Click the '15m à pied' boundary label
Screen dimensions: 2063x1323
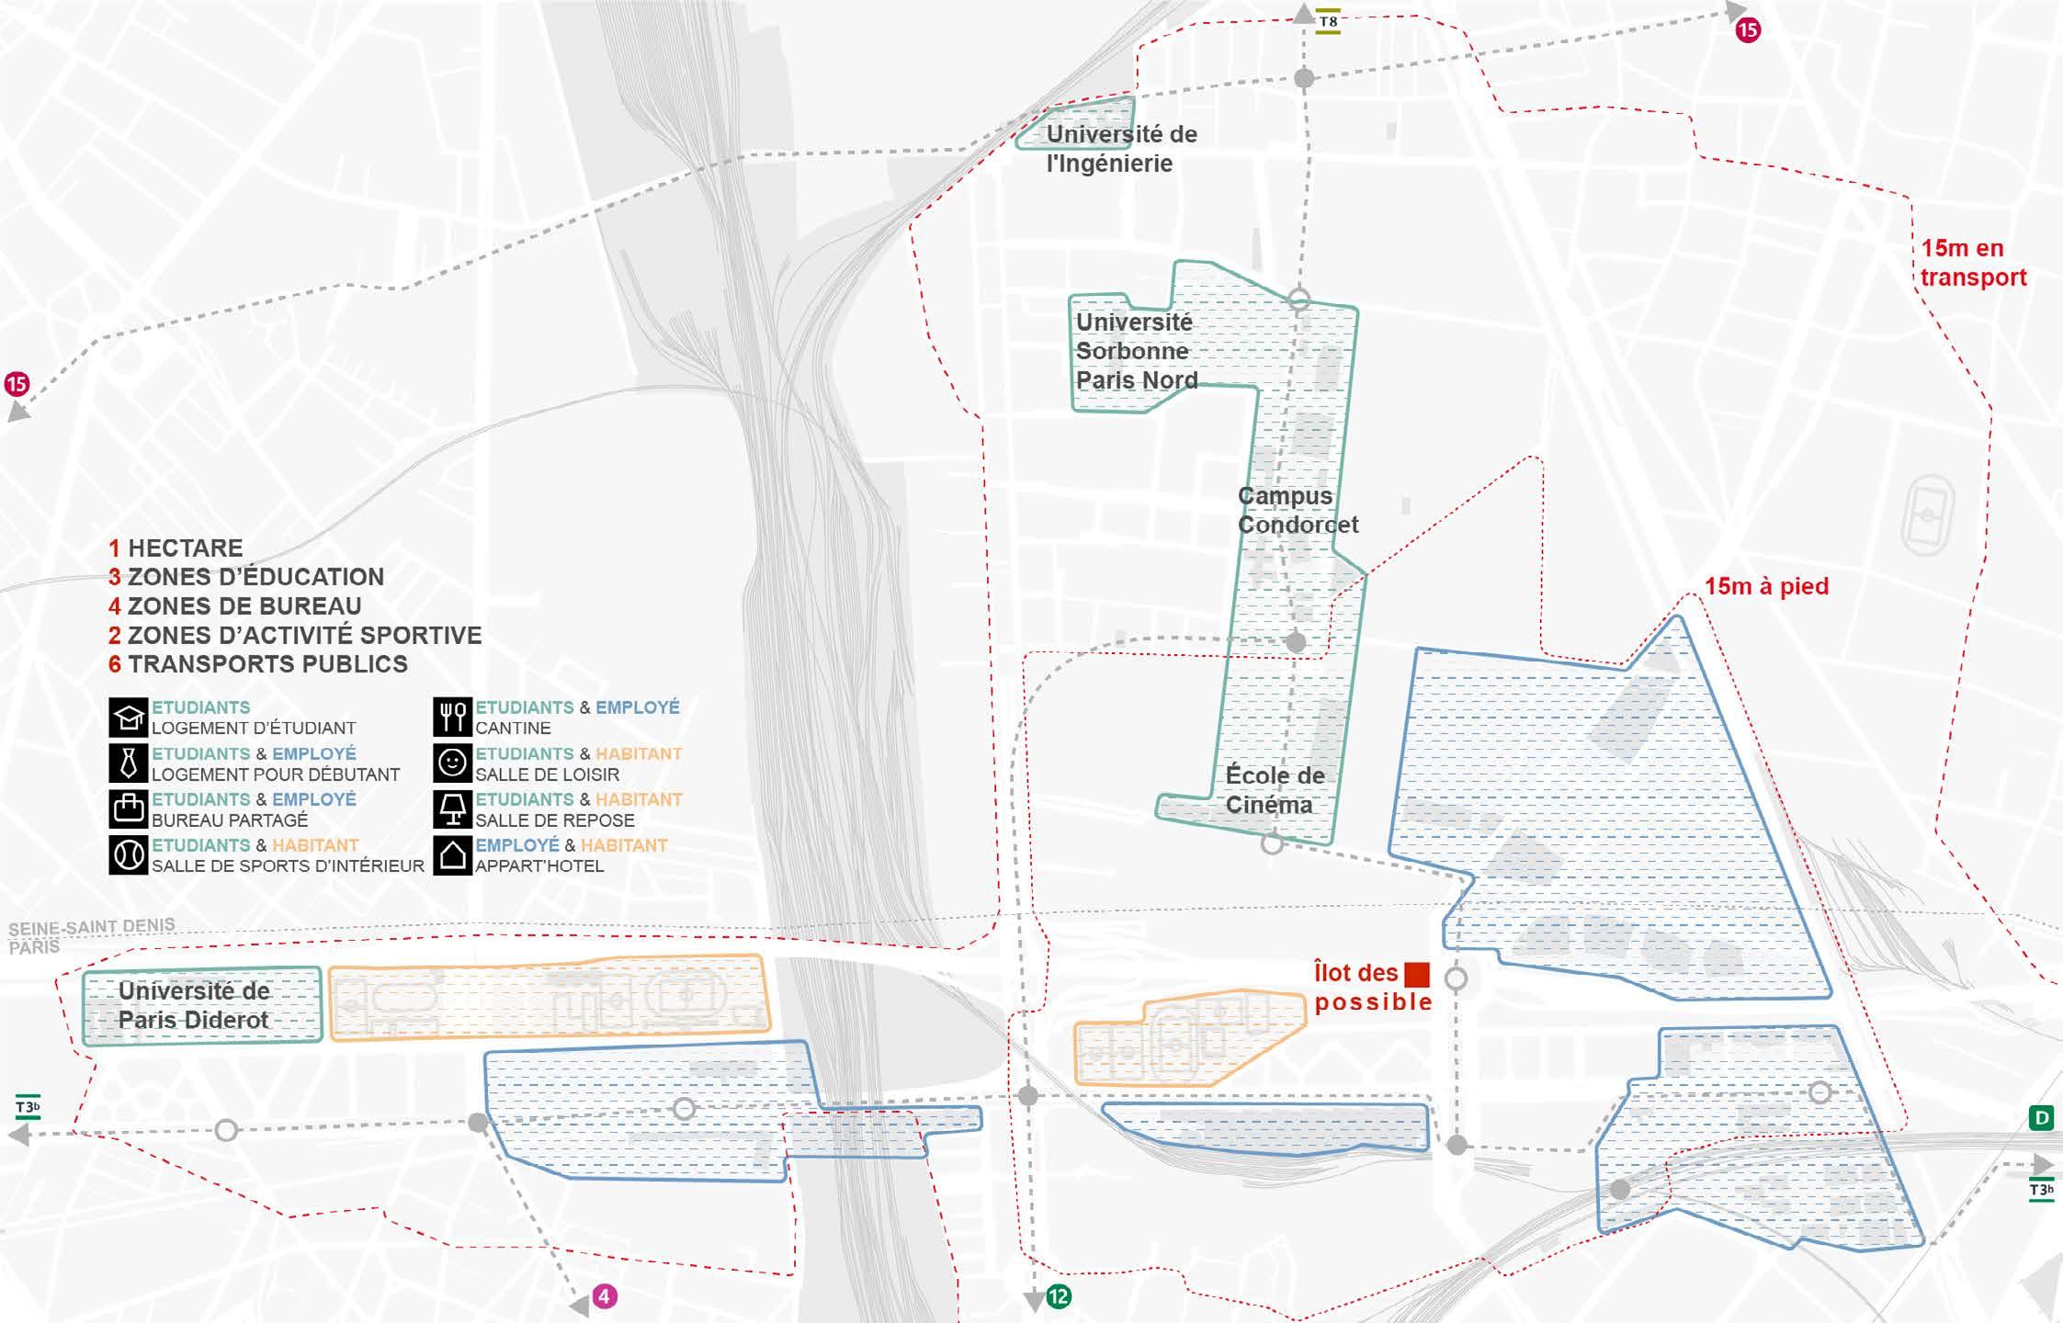pyautogui.click(x=1766, y=586)
